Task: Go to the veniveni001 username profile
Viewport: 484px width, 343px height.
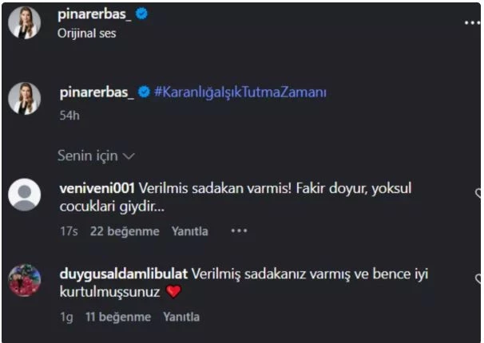Action: tap(97, 188)
